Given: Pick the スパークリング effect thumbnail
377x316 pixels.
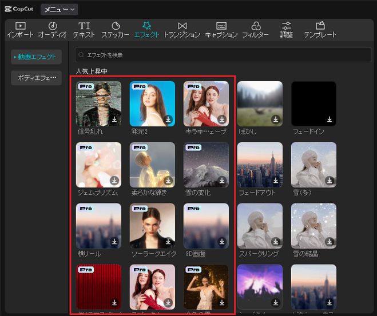Looking at the screenshot, I should click(260, 226).
